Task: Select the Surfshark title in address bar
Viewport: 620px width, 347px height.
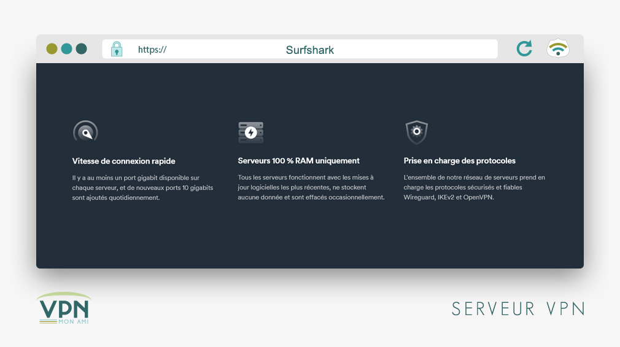Action: [x=310, y=50]
